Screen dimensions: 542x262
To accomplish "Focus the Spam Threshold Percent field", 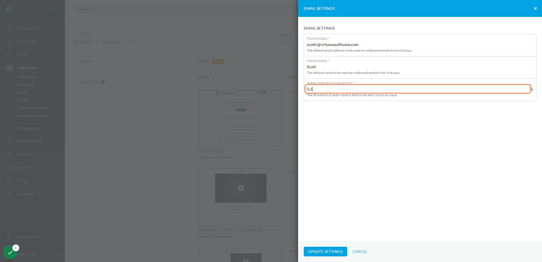I will tap(418, 89).
